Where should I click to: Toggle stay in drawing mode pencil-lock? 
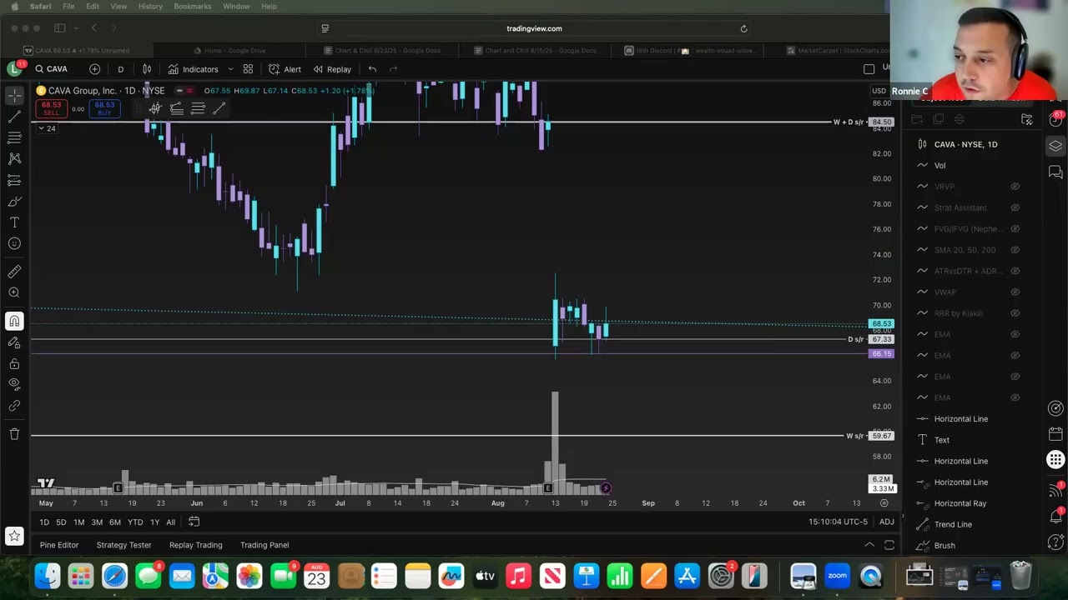14,342
